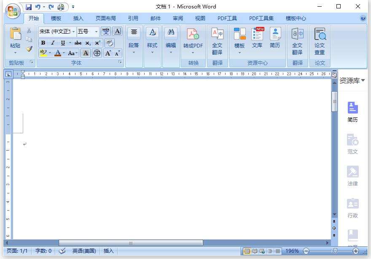Open 简历 in the 资源库 sidebar
The width and height of the screenshot is (371, 259).
click(352, 112)
